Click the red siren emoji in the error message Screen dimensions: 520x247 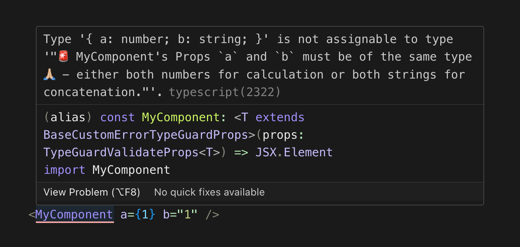[x=63, y=57]
